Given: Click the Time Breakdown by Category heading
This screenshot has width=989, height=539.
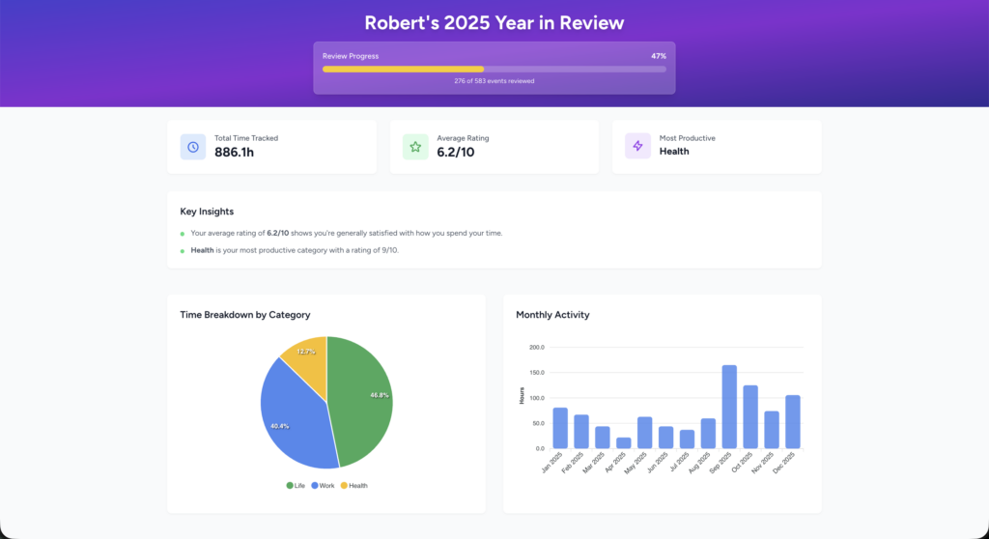Looking at the screenshot, I should (x=244, y=314).
